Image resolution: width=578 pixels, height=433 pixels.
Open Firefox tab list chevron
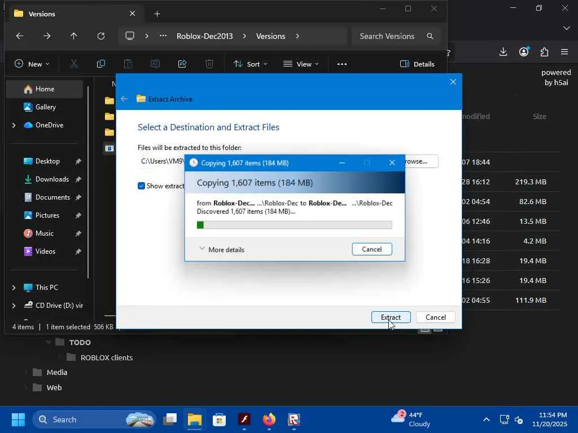pos(567,28)
